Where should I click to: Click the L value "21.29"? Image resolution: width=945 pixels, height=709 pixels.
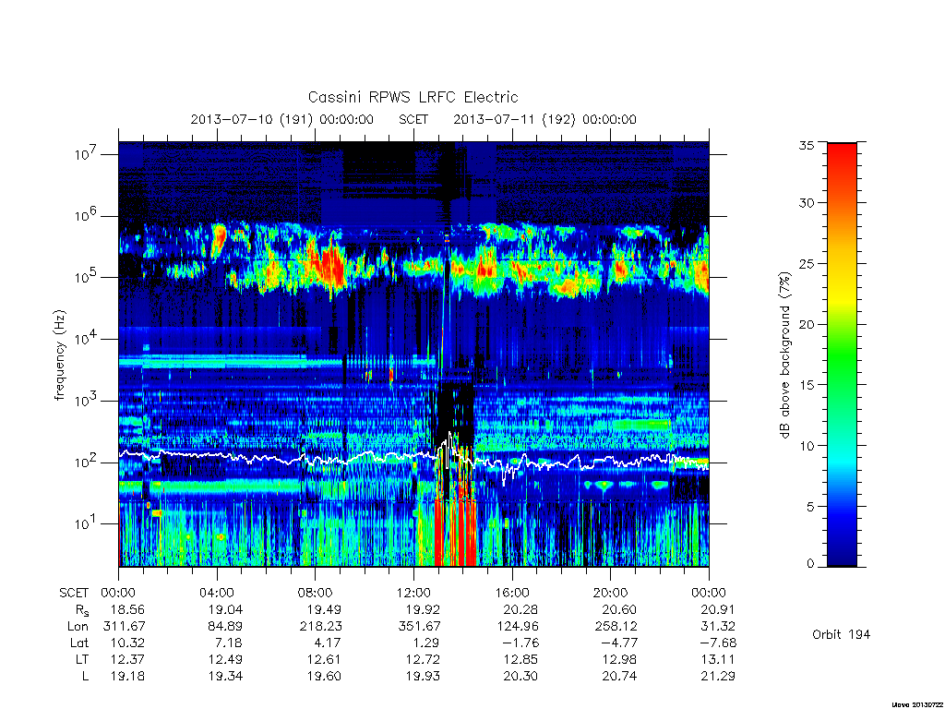click(718, 677)
